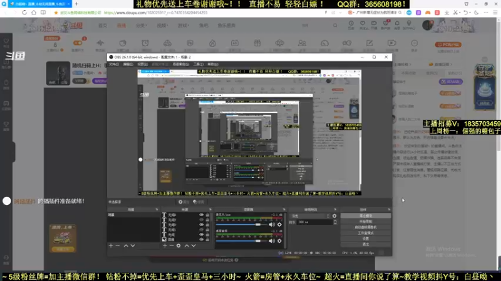Click the 滤镜 filters button above the docks
The height and width of the screenshot is (281, 501).
(199, 202)
